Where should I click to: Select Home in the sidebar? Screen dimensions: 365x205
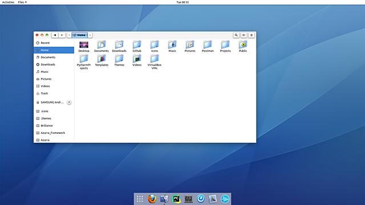click(x=54, y=50)
